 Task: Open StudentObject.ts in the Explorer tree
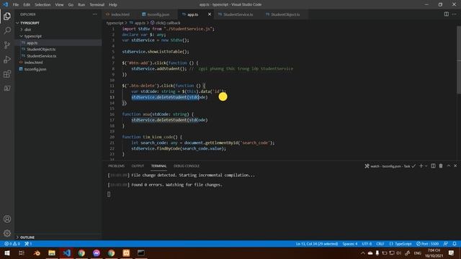(x=58, y=50)
